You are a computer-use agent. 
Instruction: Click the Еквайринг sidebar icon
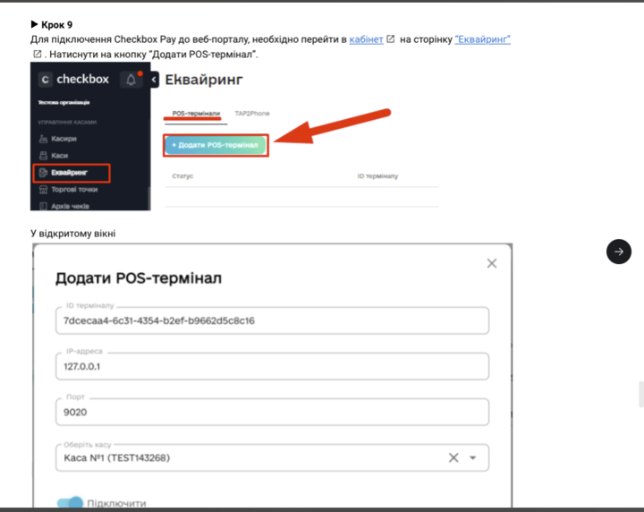pos(43,173)
